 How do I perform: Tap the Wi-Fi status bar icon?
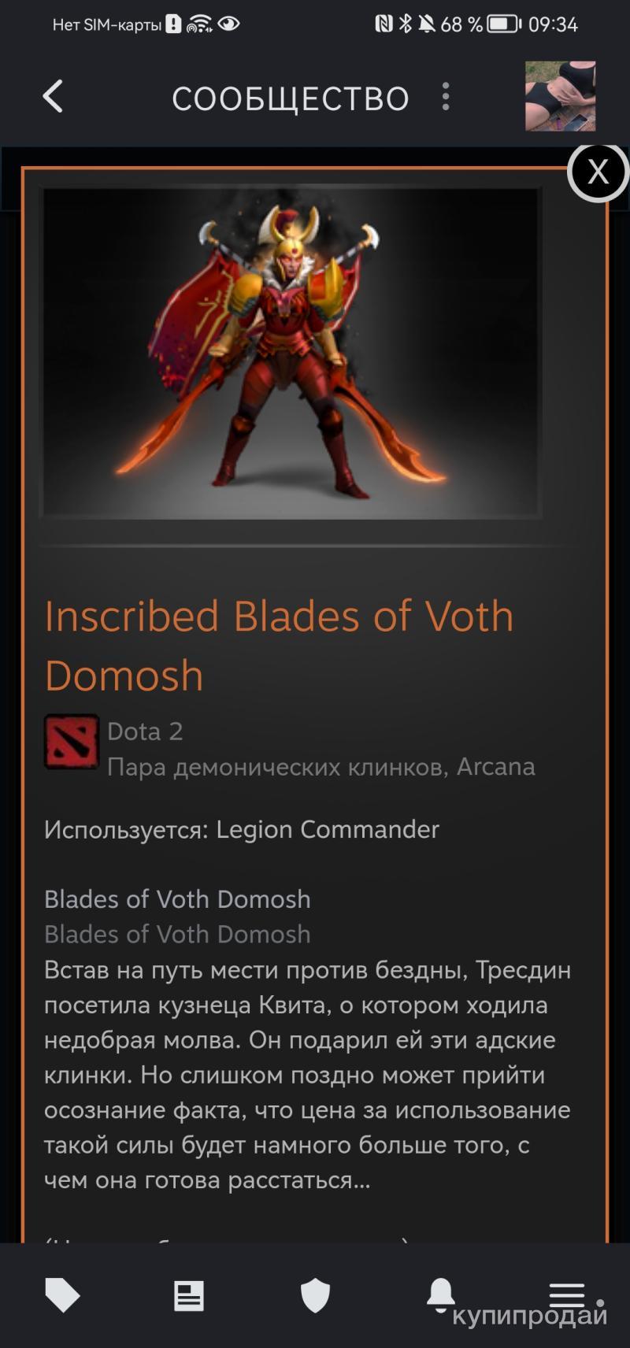(x=199, y=24)
